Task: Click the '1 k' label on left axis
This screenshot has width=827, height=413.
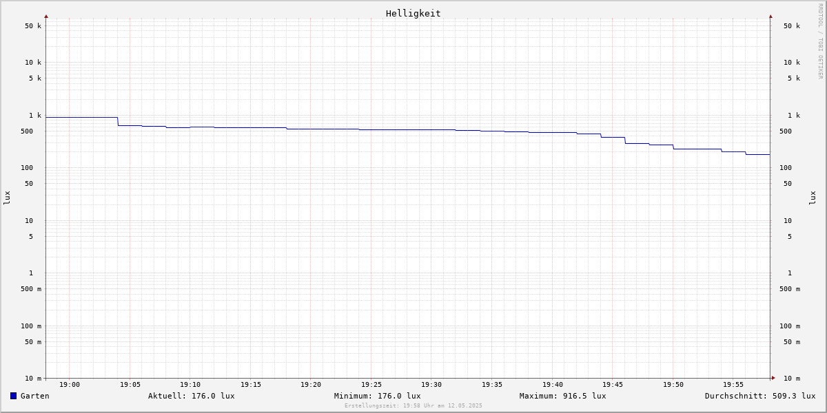Action: point(35,116)
